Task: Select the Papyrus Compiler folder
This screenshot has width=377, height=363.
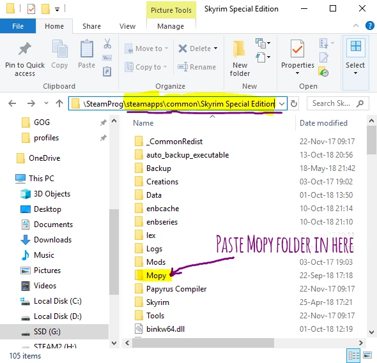Action: tap(176, 289)
